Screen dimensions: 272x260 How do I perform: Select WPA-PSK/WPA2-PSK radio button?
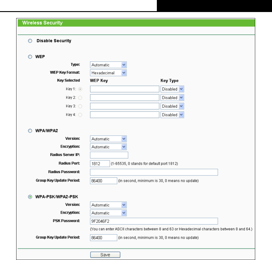point(30,197)
